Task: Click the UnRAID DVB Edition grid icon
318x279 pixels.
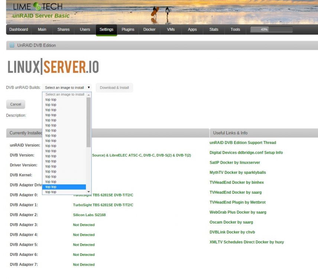Action: (12, 45)
